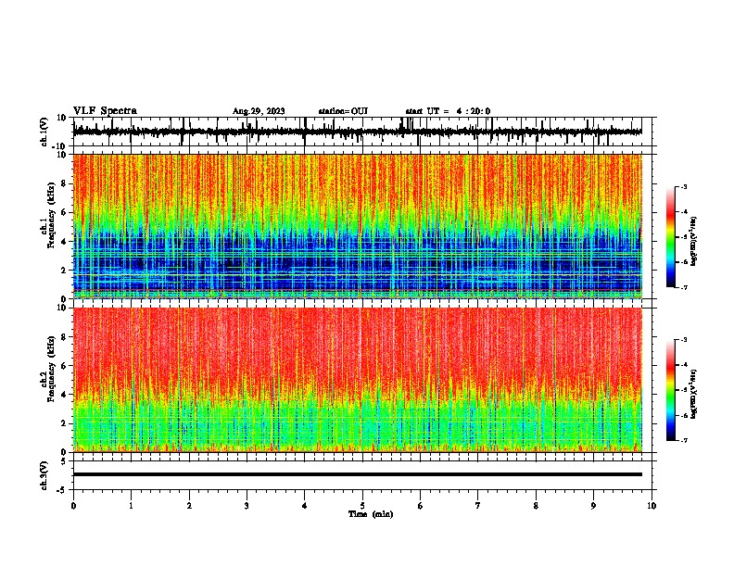Click the "7" tick on the time axis
Viewport: 734px width, 567px height.
(478, 506)
